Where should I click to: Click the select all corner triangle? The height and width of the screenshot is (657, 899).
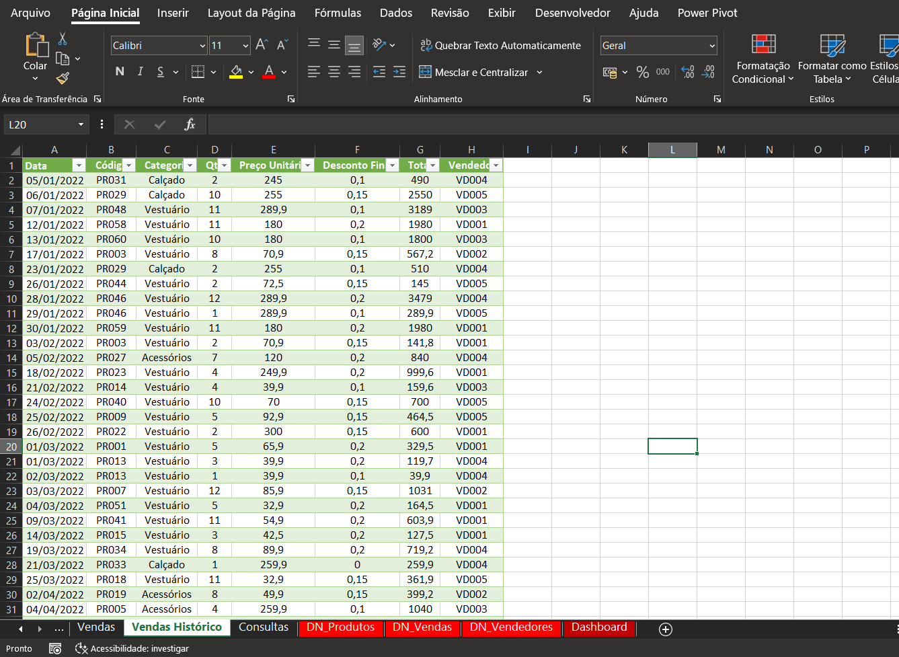[x=13, y=151]
